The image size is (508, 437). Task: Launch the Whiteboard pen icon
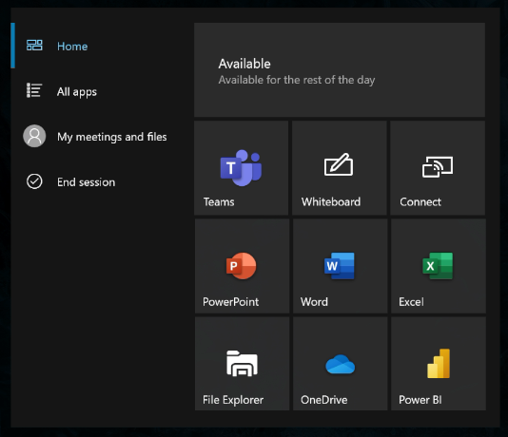tap(339, 164)
